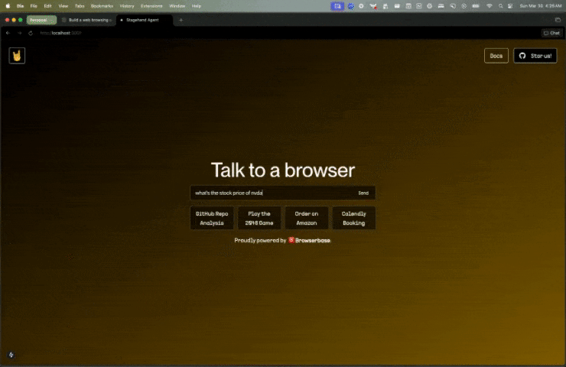Choose the Calendly Booking suggestion

point(353,219)
